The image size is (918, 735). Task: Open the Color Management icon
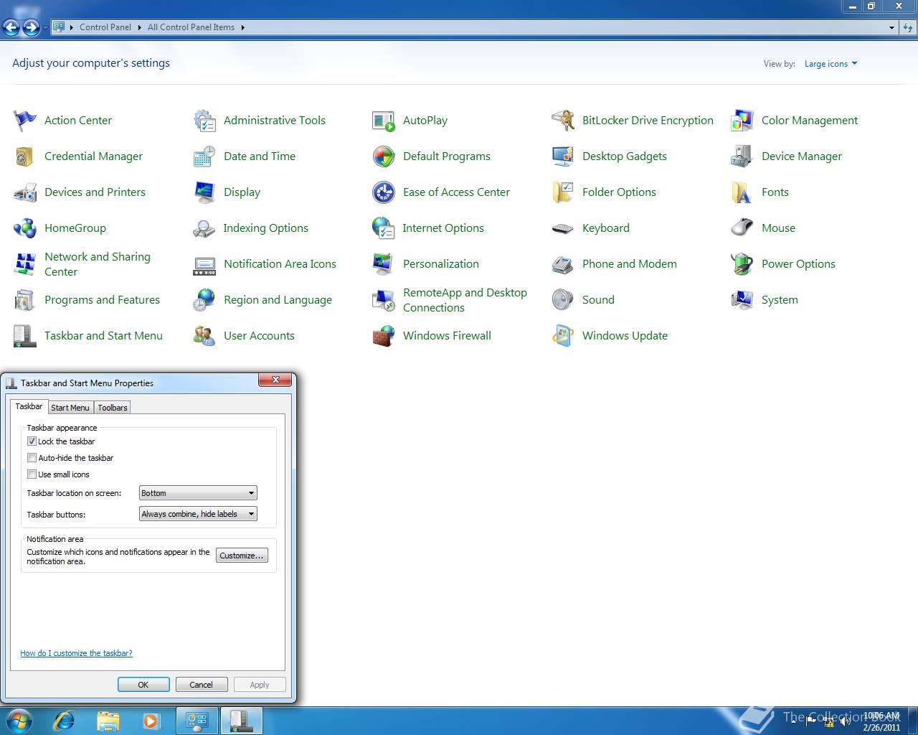pyautogui.click(x=742, y=121)
